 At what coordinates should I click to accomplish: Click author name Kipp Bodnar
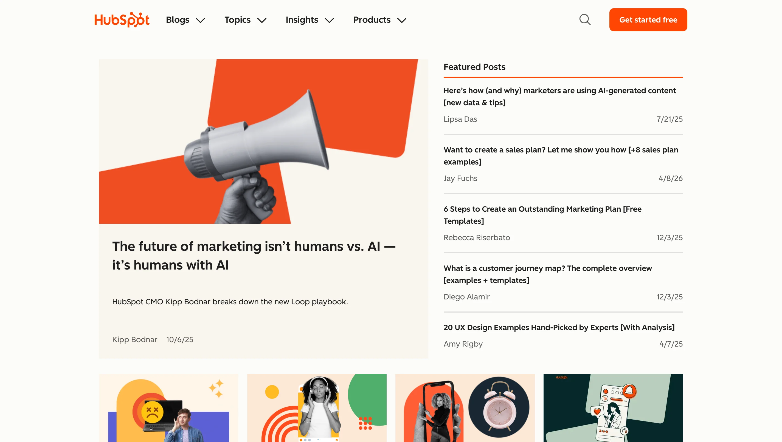click(134, 339)
